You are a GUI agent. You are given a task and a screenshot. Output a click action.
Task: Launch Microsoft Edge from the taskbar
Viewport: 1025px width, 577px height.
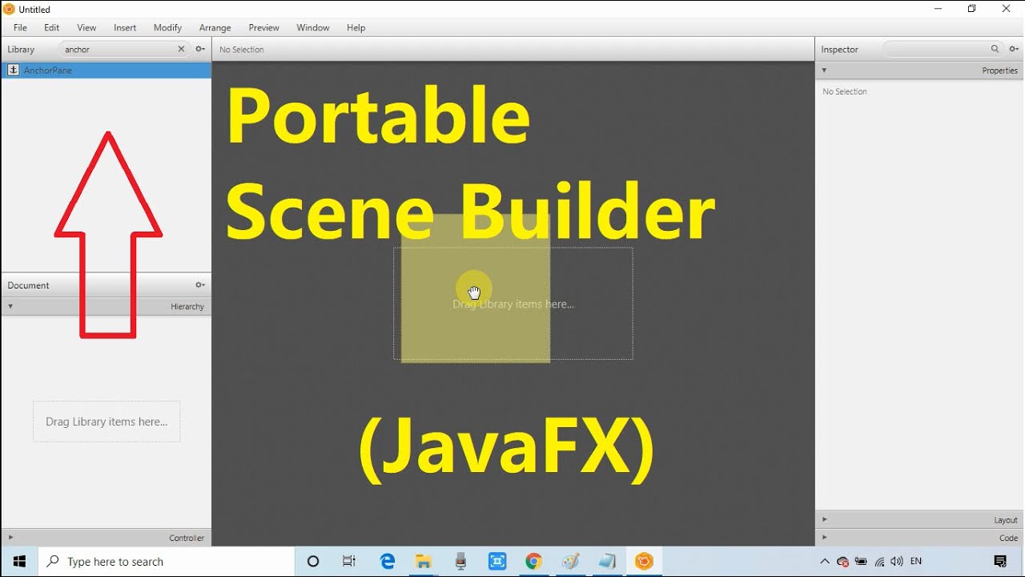pyautogui.click(x=388, y=562)
